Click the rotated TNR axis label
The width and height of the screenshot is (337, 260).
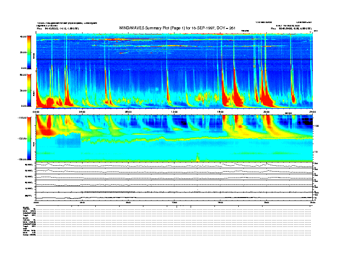pyautogui.click(x=34, y=145)
